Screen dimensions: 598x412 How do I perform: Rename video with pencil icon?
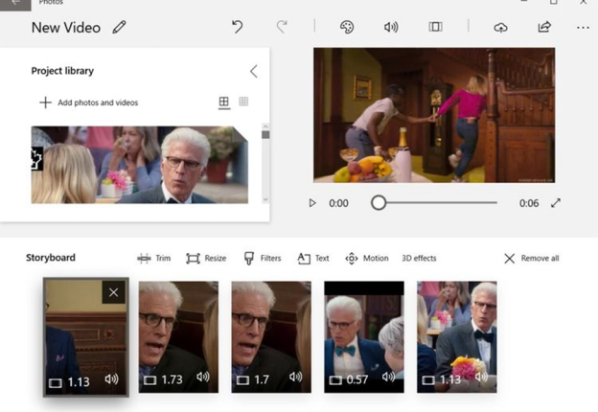coord(120,28)
